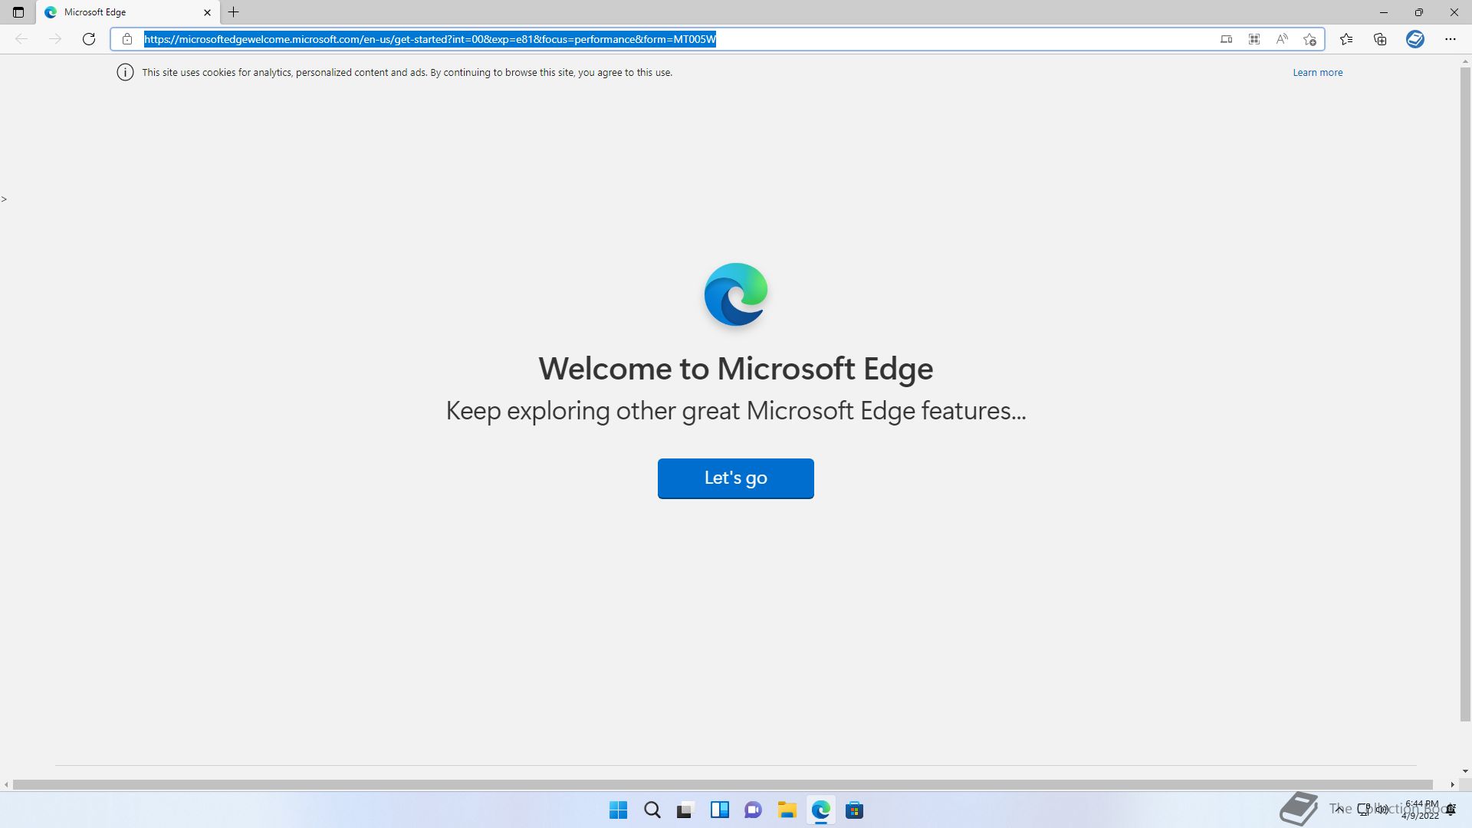Add this page to favorites star
Viewport: 1472px width, 828px height.
click(x=1309, y=39)
